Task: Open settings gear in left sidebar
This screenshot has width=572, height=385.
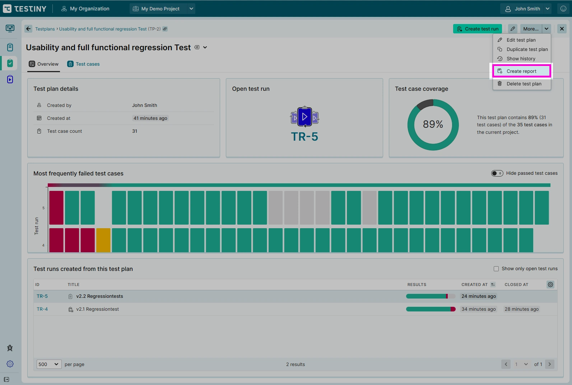Action: pyautogui.click(x=10, y=364)
